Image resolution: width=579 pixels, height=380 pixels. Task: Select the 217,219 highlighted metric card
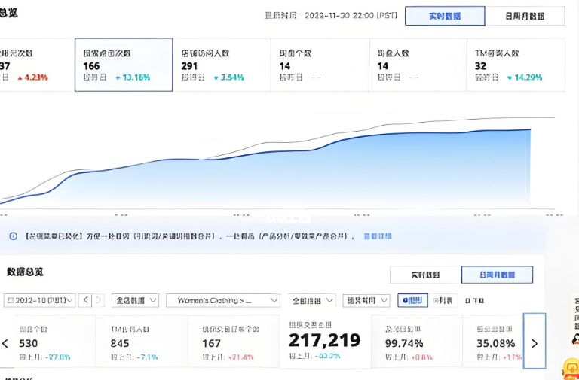coord(325,341)
